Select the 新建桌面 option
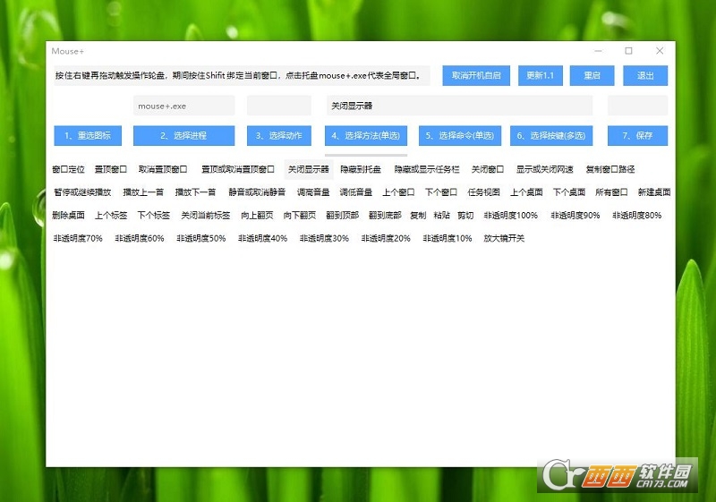The image size is (716, 502). (x=654, y=192)
